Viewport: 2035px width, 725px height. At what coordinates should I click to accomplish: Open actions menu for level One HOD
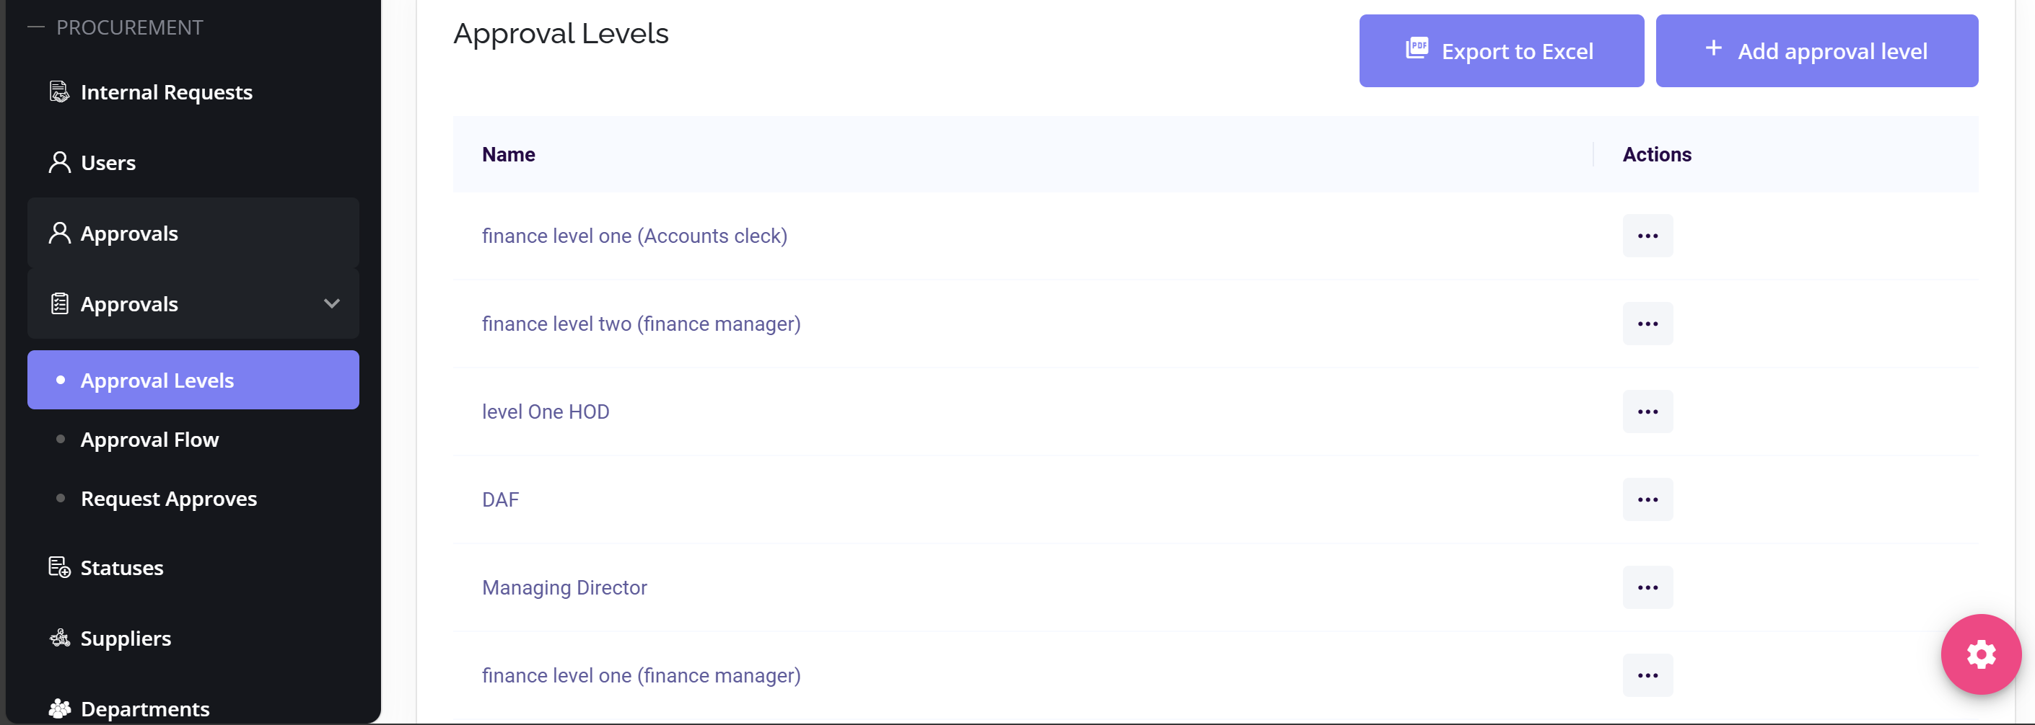click(1647, 412)
